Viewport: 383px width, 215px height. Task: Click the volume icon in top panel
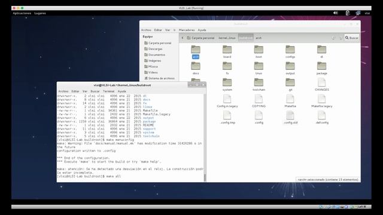click(336, 13)
